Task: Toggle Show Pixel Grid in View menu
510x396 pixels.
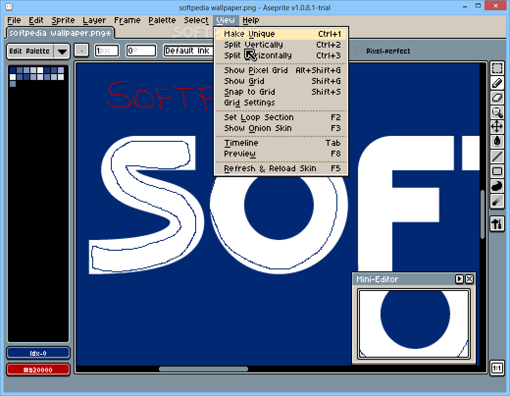Action: click(x=281, y=70)
